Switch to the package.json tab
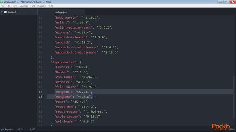This screenshot has height=132, width=236. click(x=61, y=12)
